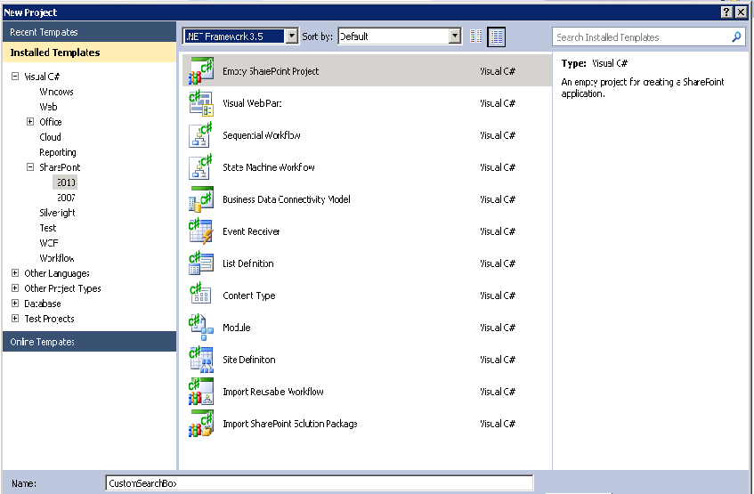Select the 'Sequential Workflow' template name
754x494 pixels.
(x=262, y=135)
